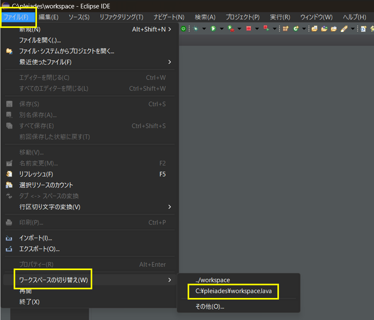
Task: Open the ソース(S) menu
Action: coord(79,17)
